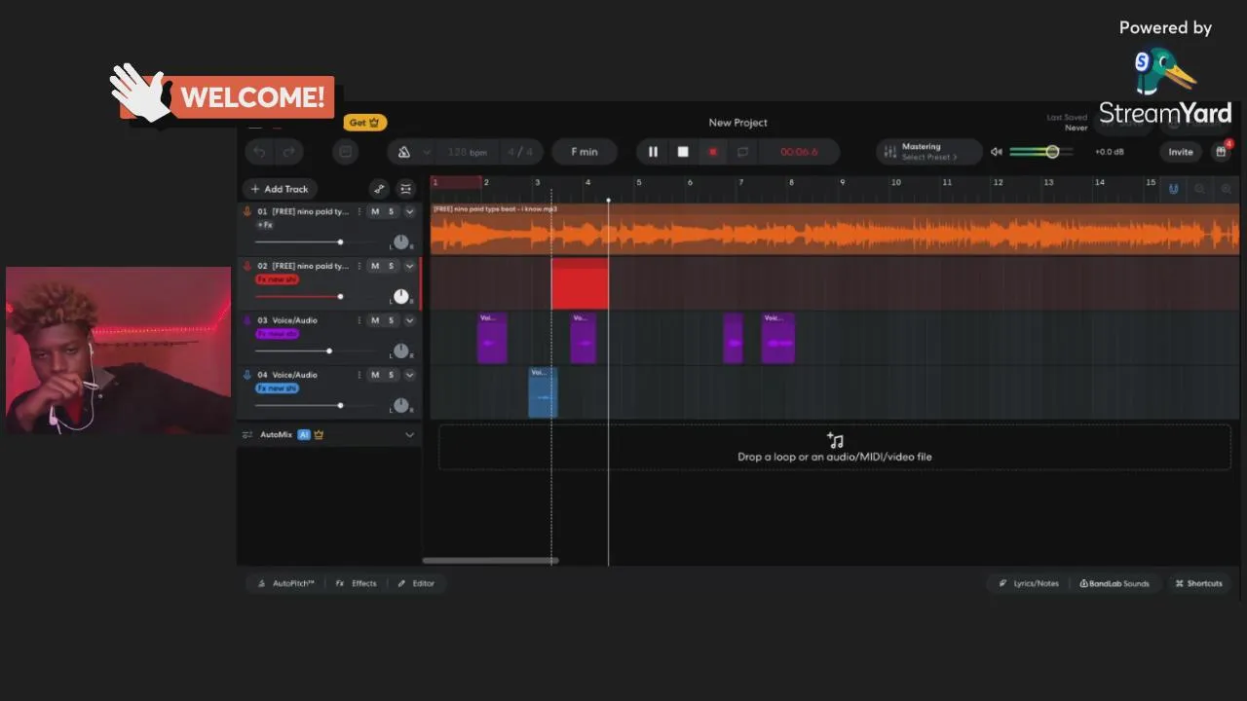This screenshot has height=701, width=1247.
Task: Click the blue Fx preset tag on track 04
Action: 277,388
